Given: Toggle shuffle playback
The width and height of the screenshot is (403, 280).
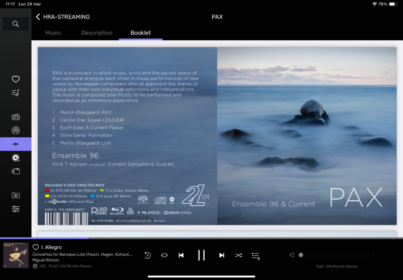Looking at the screenshot, I should [x=238, y=255].
